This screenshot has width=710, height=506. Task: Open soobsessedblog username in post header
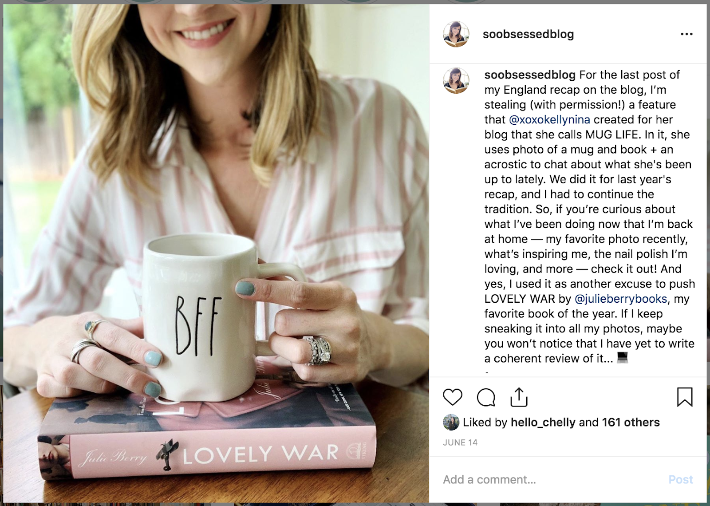coord(528,34)
